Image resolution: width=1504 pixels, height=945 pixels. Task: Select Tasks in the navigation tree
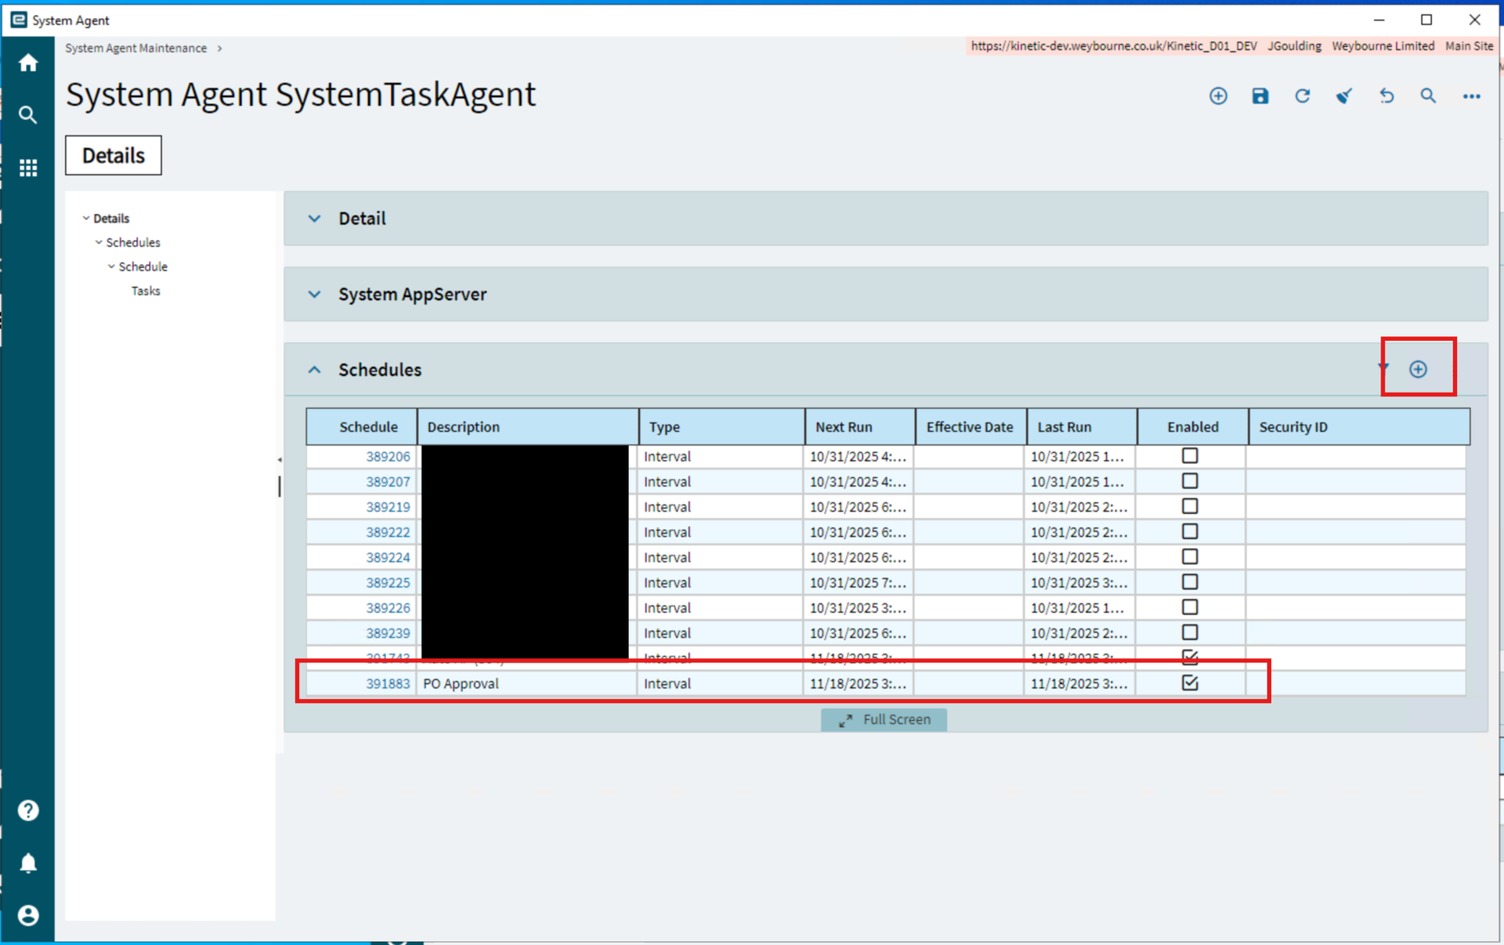tap(146, 291)
